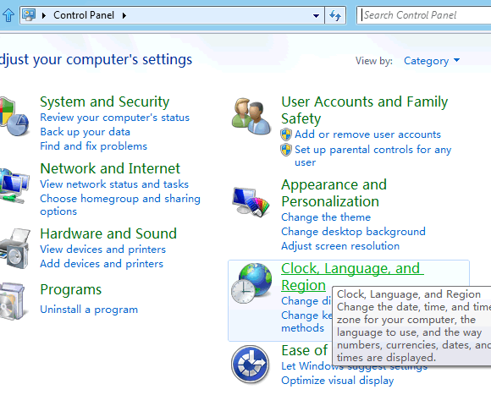Open the System and Security shield icon
Viewport: 491px width, 395px height.
pyautogui.click(x=14, y=117)
